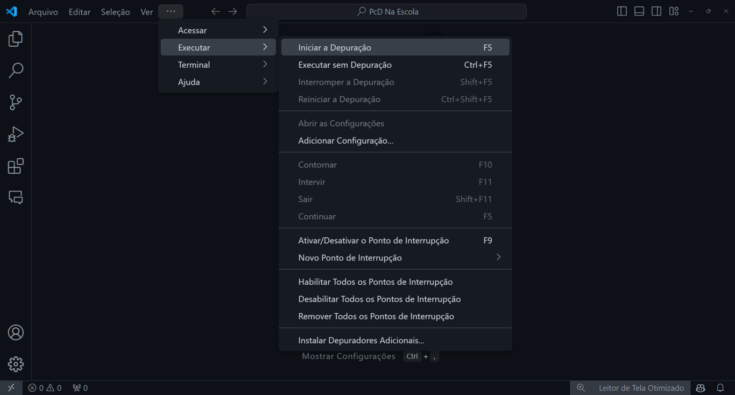Viewport: 735px width, 395px height.
Task: Open the Accounts icon
Action: pyautogui.click(x=16, y=333)
